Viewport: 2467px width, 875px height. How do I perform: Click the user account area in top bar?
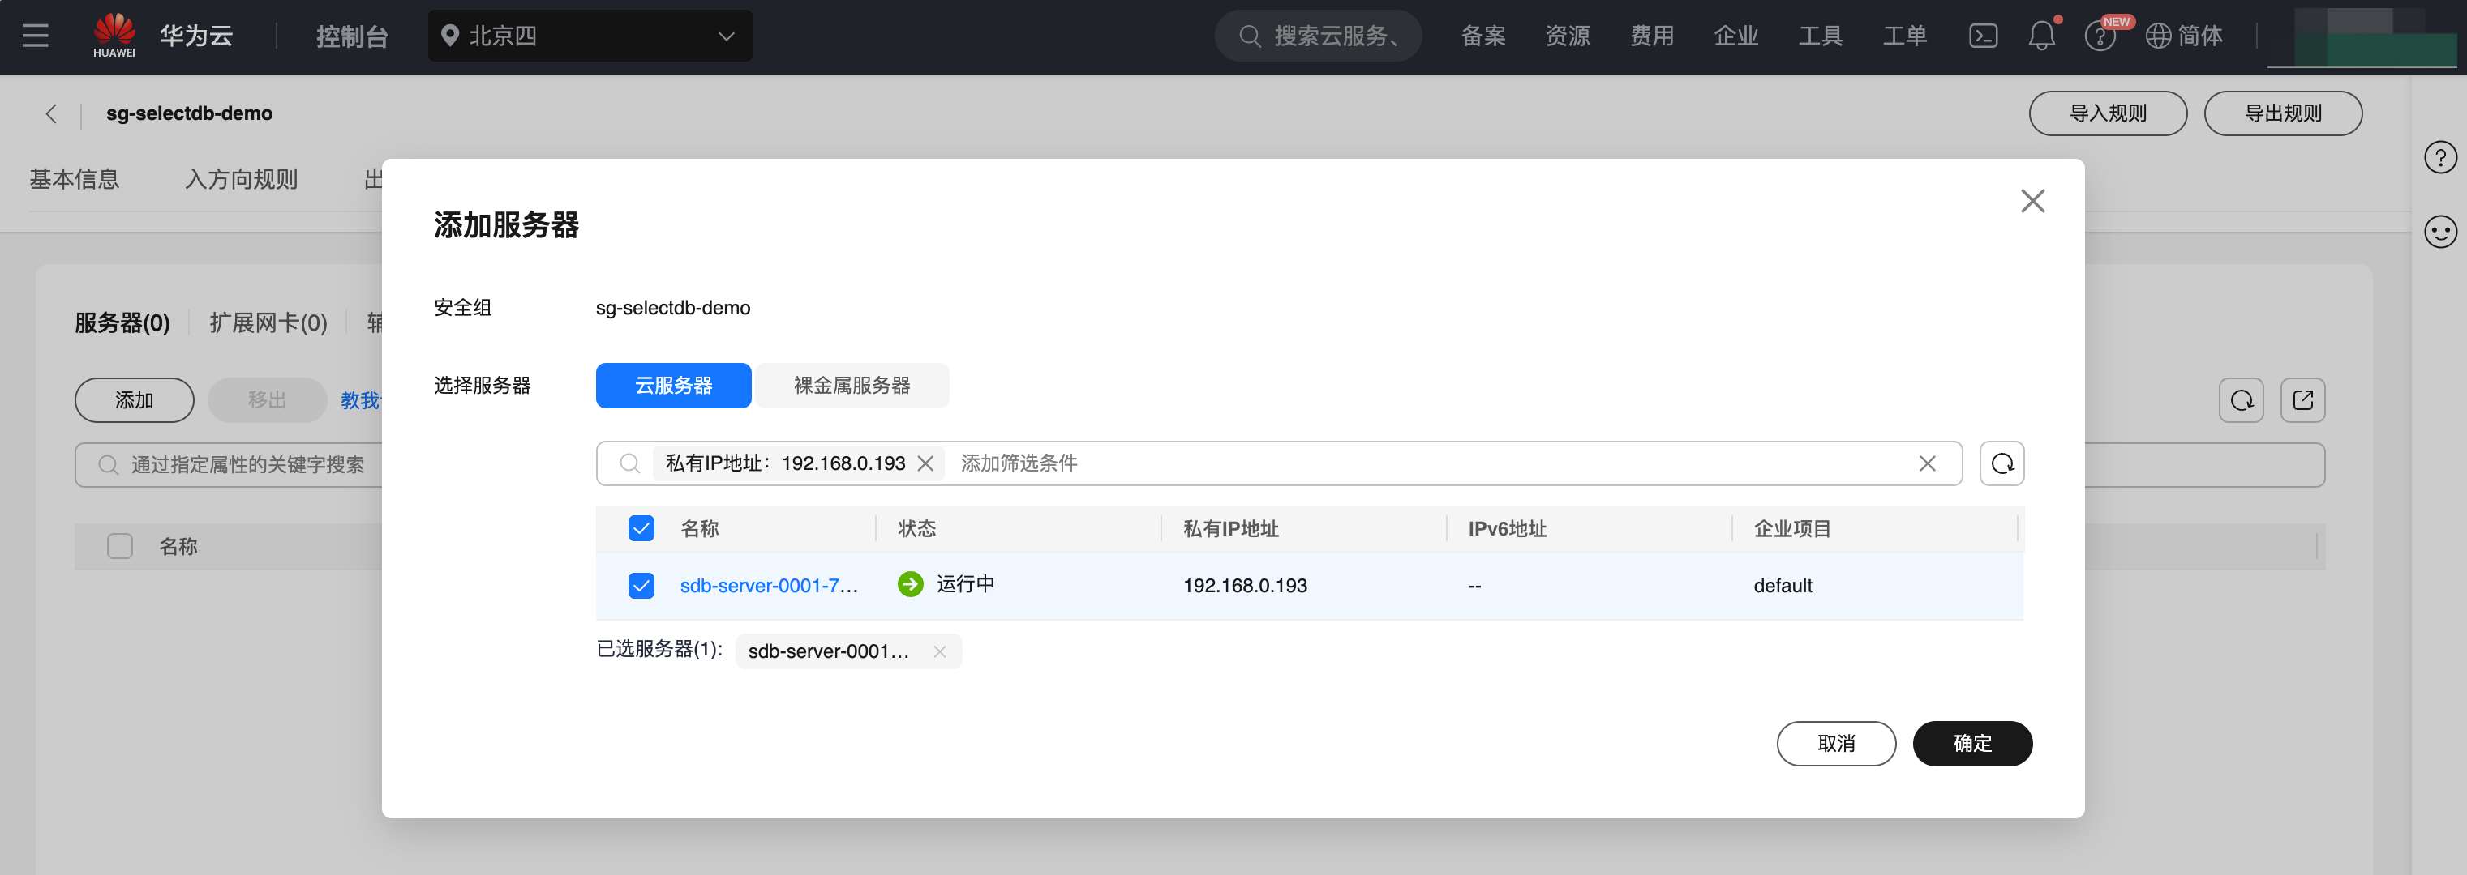coord(2362,37)
